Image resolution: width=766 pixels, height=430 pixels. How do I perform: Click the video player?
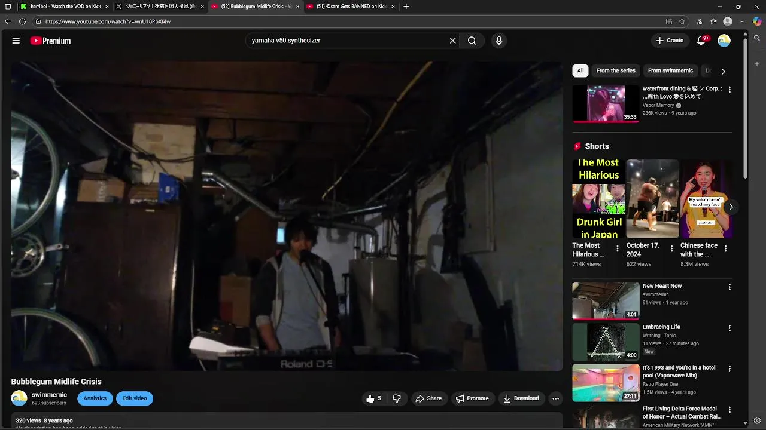287,216
